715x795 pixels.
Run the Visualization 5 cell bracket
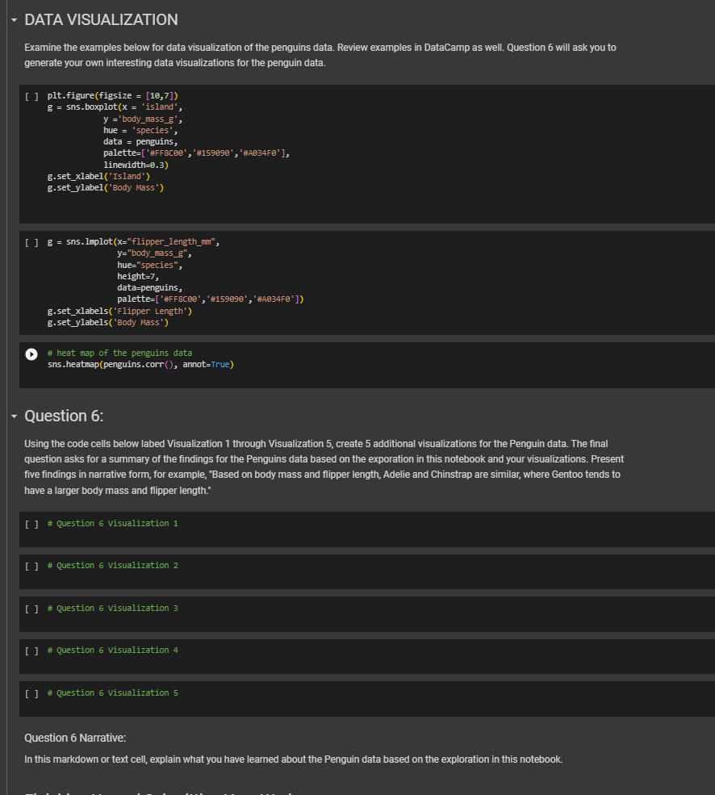(31, 693)
